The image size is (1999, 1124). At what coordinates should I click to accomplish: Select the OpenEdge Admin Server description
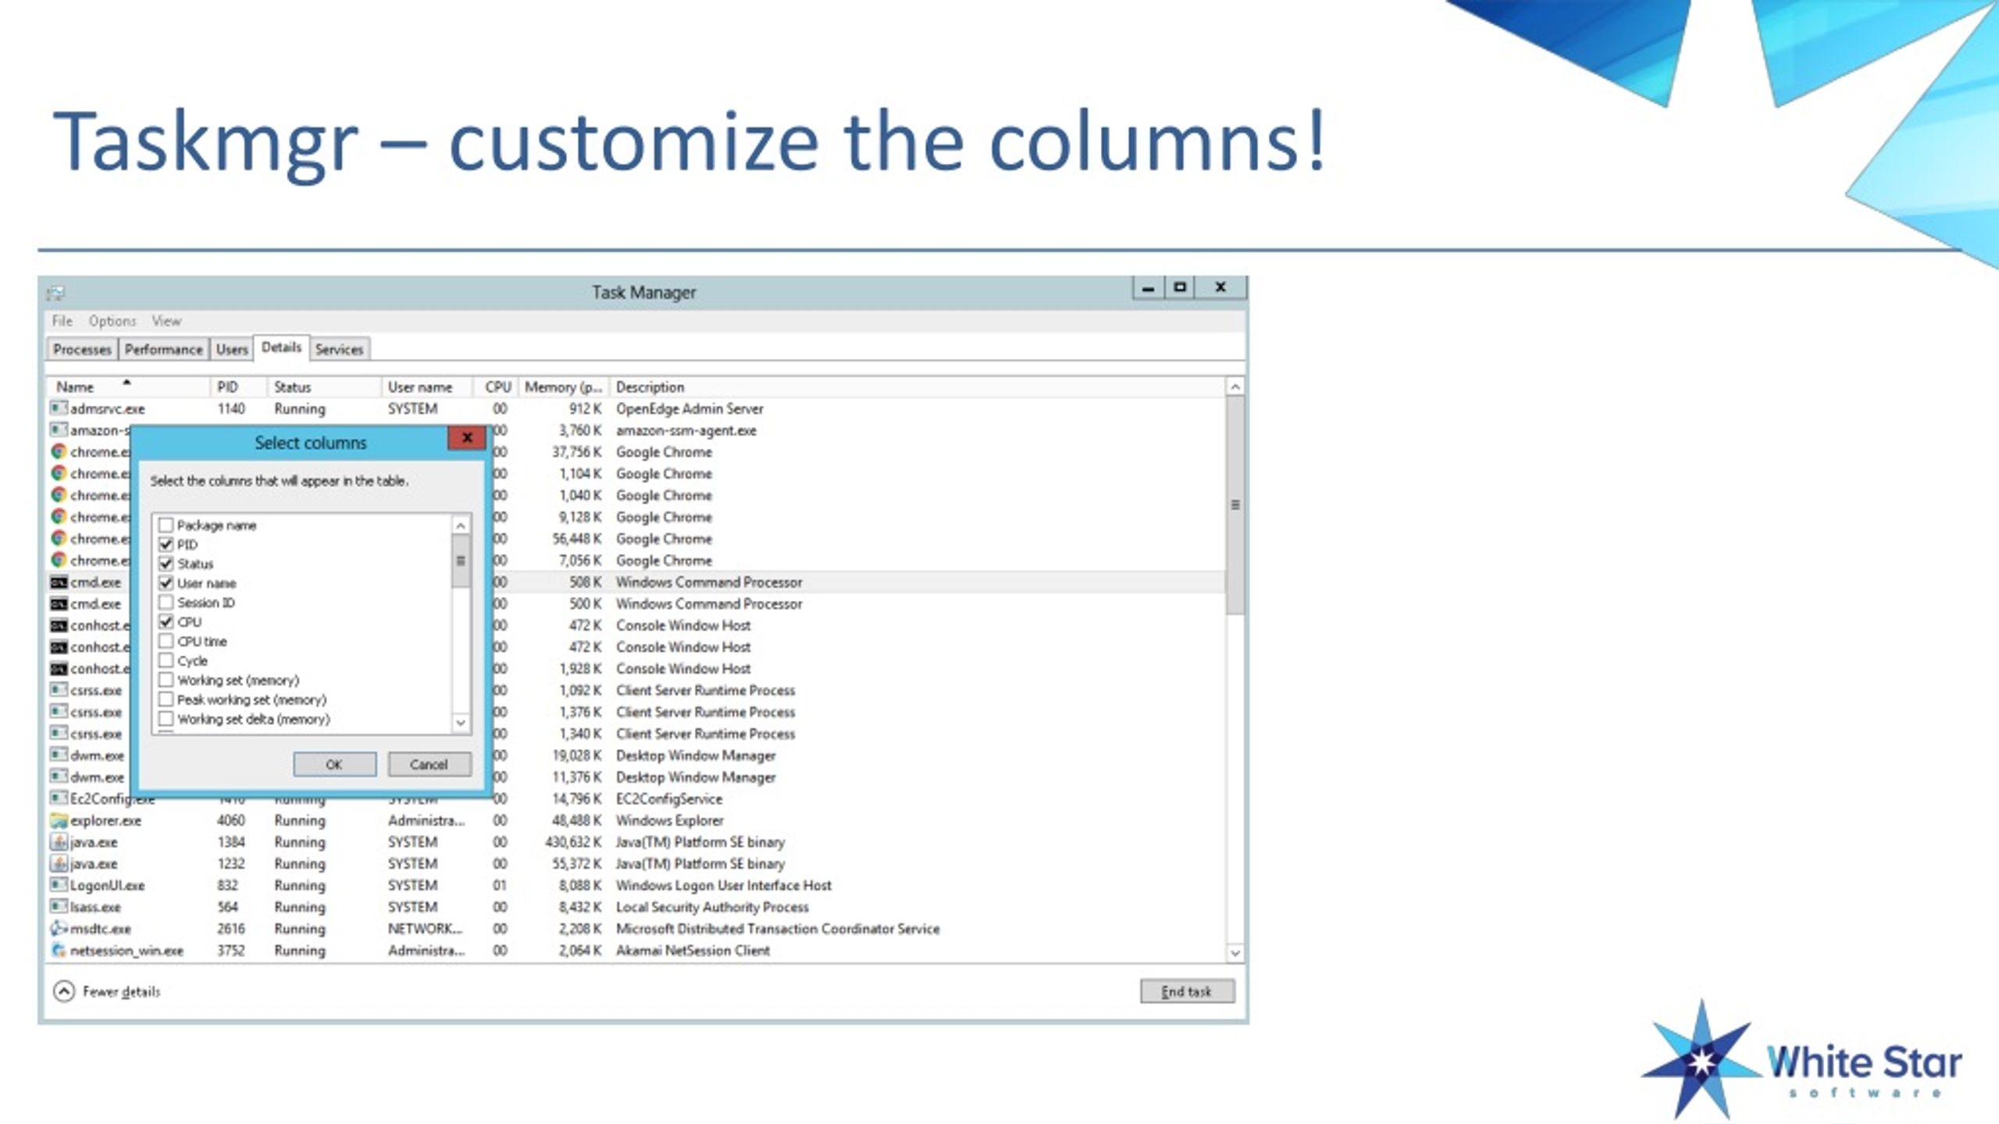[x=689, y=409]
